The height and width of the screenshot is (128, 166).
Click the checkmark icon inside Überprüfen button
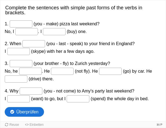point(12,112)
